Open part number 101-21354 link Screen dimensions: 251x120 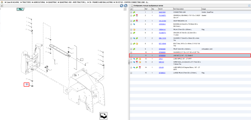pyautogui.click(x=162, y=21)
